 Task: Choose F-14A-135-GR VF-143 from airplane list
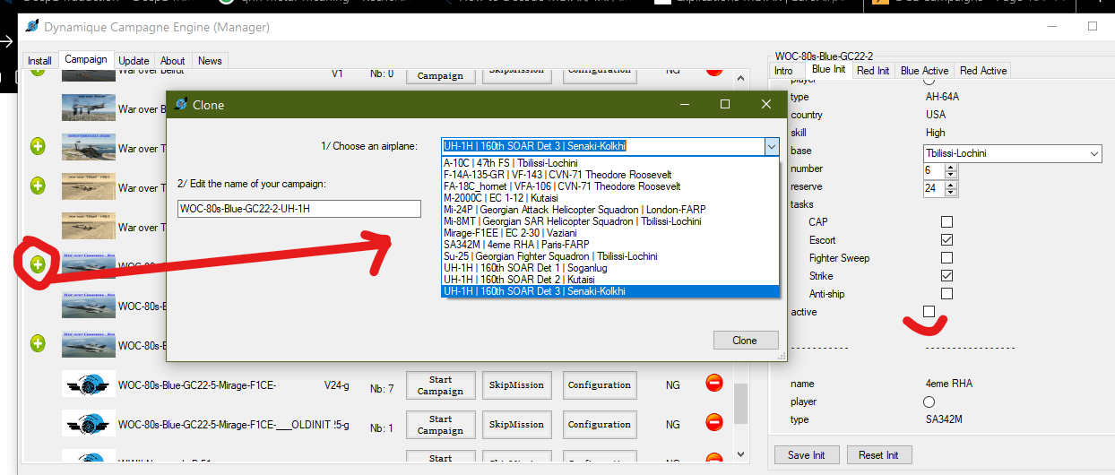[x=610, y=174]
